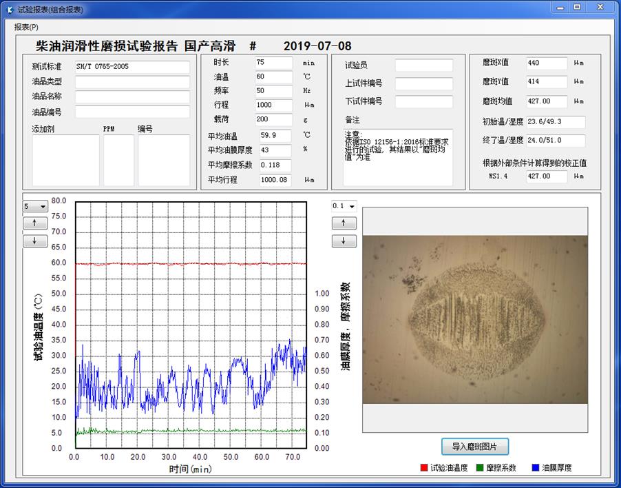Click the date text 2019-07-08
This screenshot has width=621, height=488.
(x=317, y=46)
